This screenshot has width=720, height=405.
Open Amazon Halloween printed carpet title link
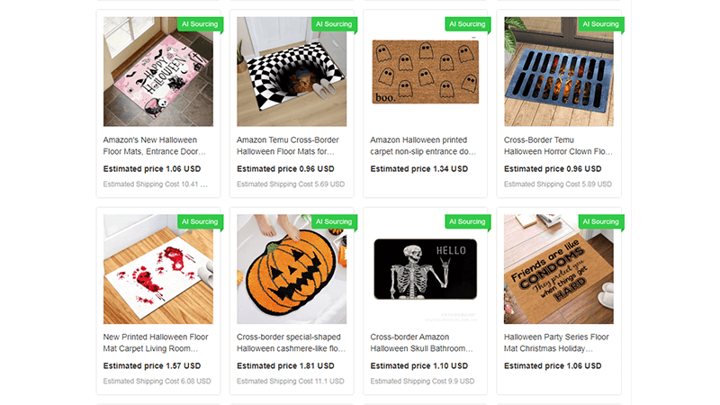tap(423, 146)
